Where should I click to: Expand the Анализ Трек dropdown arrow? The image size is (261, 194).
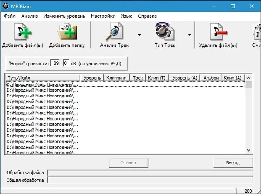[139, 35]
